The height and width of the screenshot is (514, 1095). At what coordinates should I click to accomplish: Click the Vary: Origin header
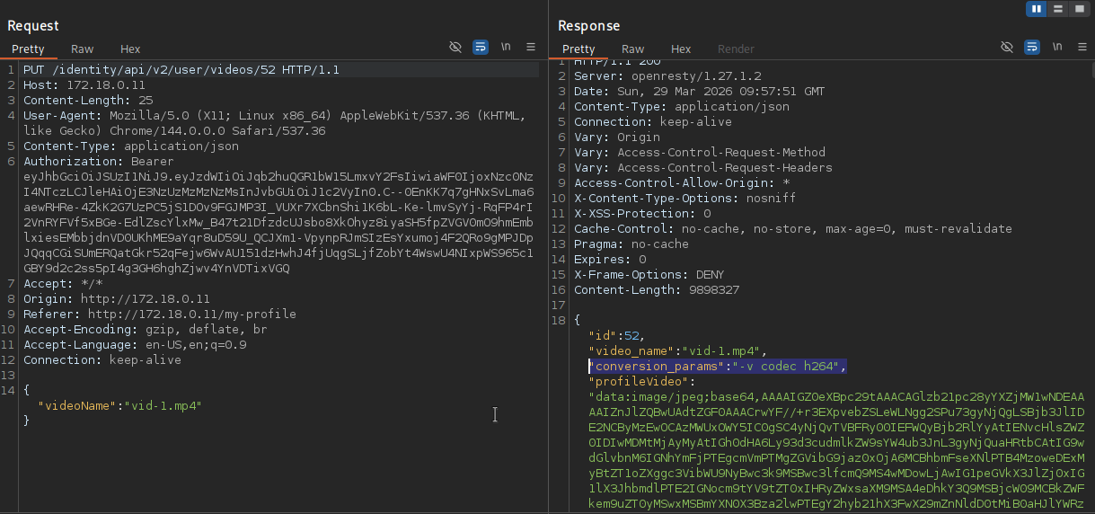pyautogui.click(x=617, y=137)
